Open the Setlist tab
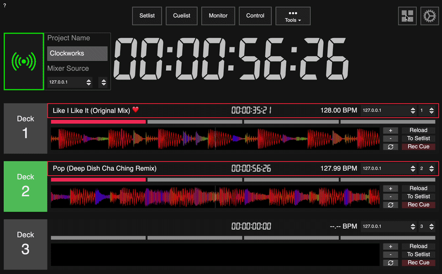The height and width of the screenshot is (274, 442). point(147,16)
